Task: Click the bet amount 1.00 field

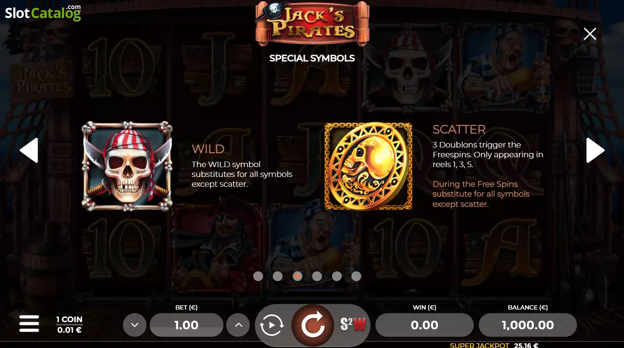Action: 186,325
